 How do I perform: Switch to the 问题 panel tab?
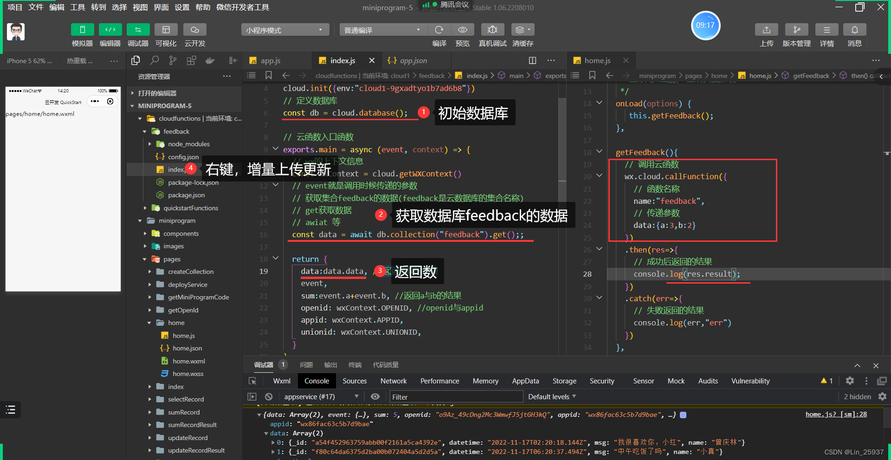pyautogui.click(x=306, y=365)
